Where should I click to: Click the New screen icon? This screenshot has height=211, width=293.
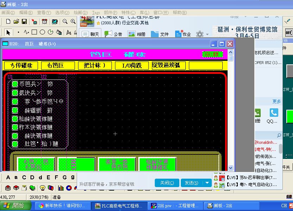(x=8, y=21)
